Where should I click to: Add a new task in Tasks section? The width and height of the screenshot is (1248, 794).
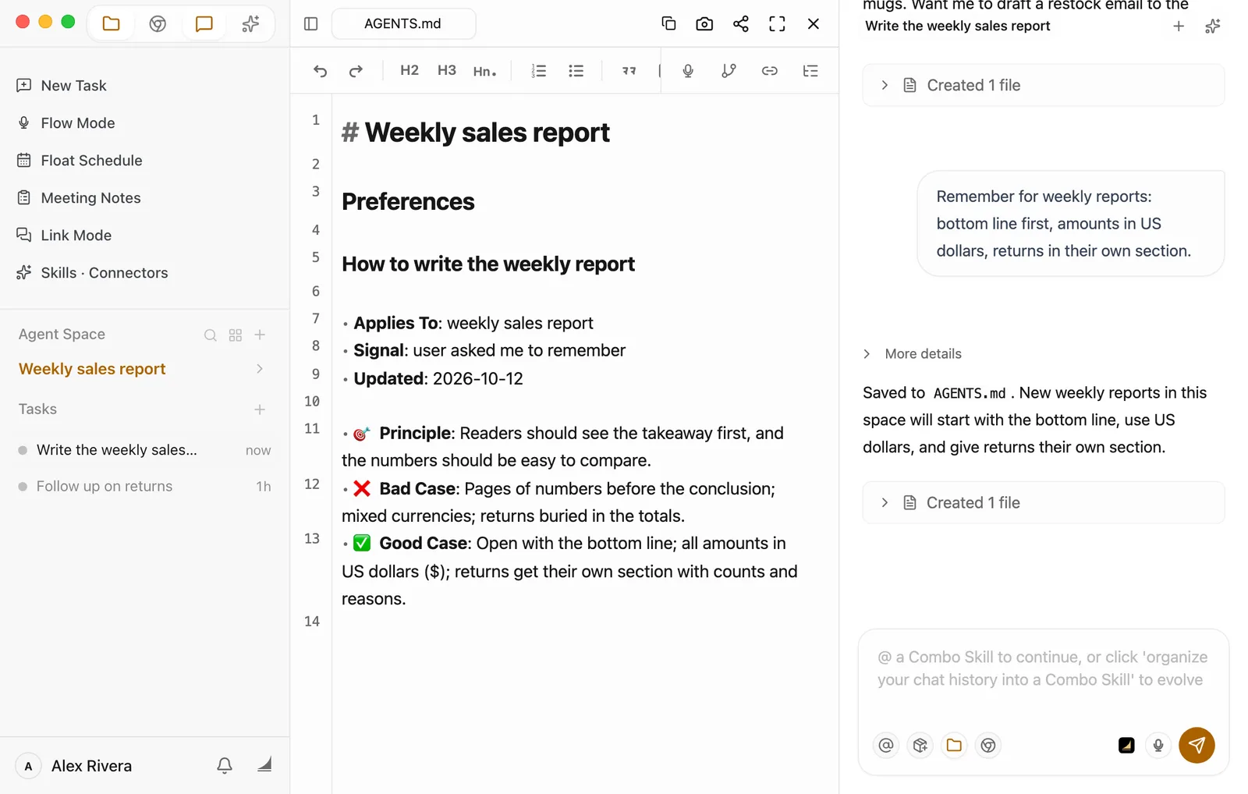(260, 409)
